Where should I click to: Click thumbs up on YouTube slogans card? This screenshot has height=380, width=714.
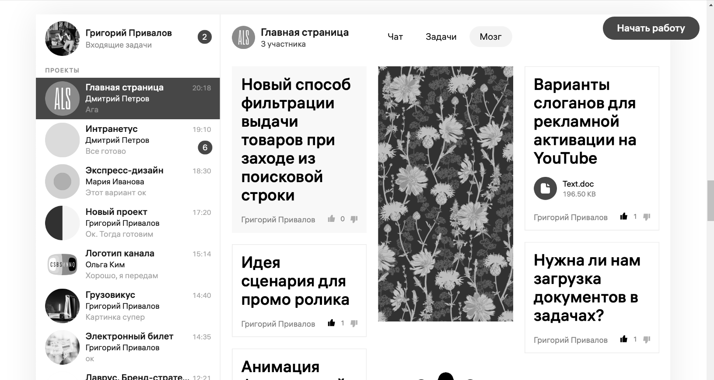pyautogui.click(x=623, y=216)
